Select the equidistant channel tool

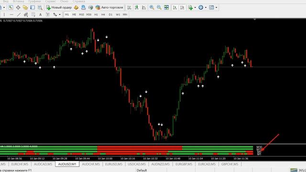pos(26,15)
